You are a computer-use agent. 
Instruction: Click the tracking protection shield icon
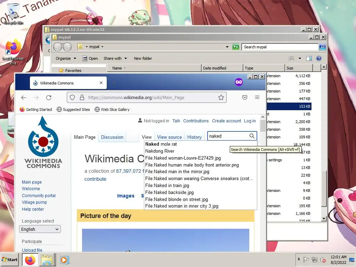[72, 98]
